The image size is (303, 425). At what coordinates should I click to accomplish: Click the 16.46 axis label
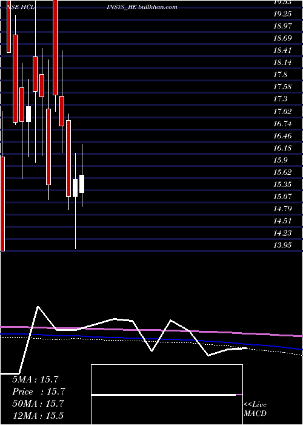click(x=282, y=136)
